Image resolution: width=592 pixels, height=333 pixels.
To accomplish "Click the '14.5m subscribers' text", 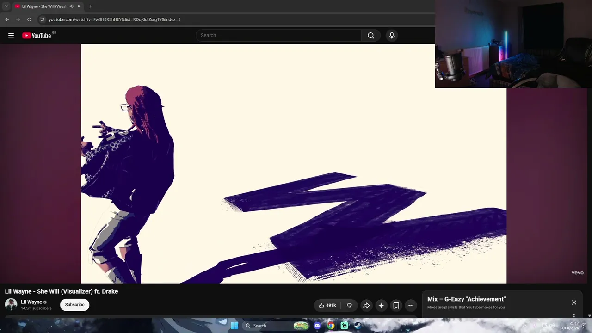I will [x=36, y=308].
